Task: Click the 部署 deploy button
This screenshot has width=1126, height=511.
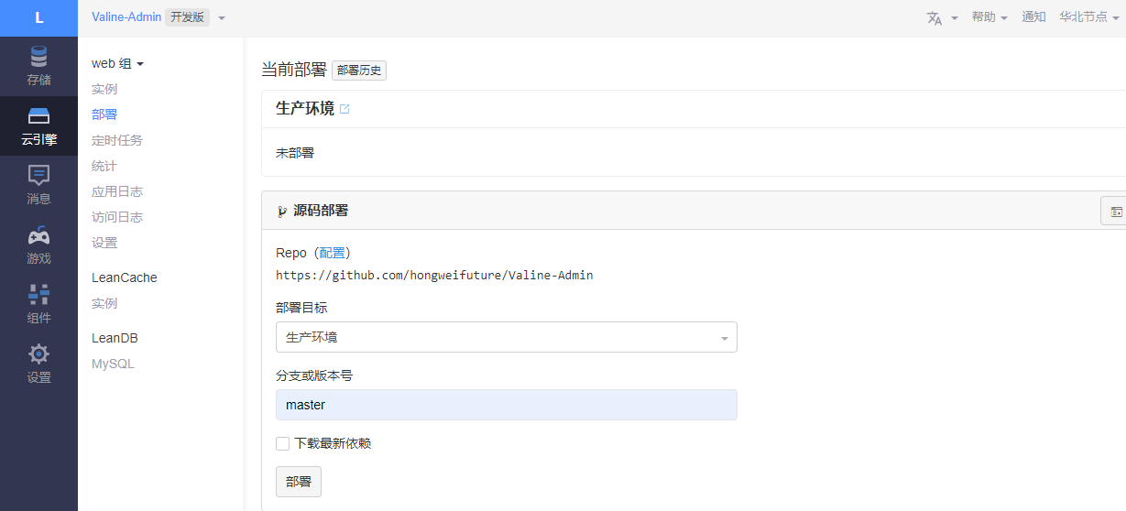Action: [x=299, y=482]
